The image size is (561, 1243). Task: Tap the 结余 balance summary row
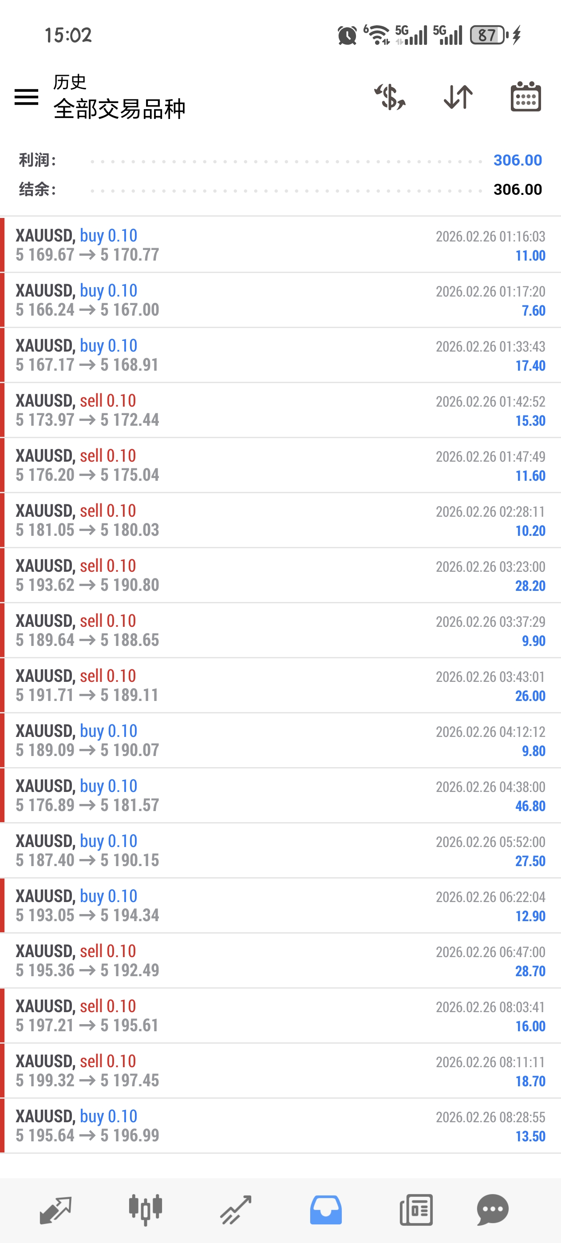coord(280,189)
